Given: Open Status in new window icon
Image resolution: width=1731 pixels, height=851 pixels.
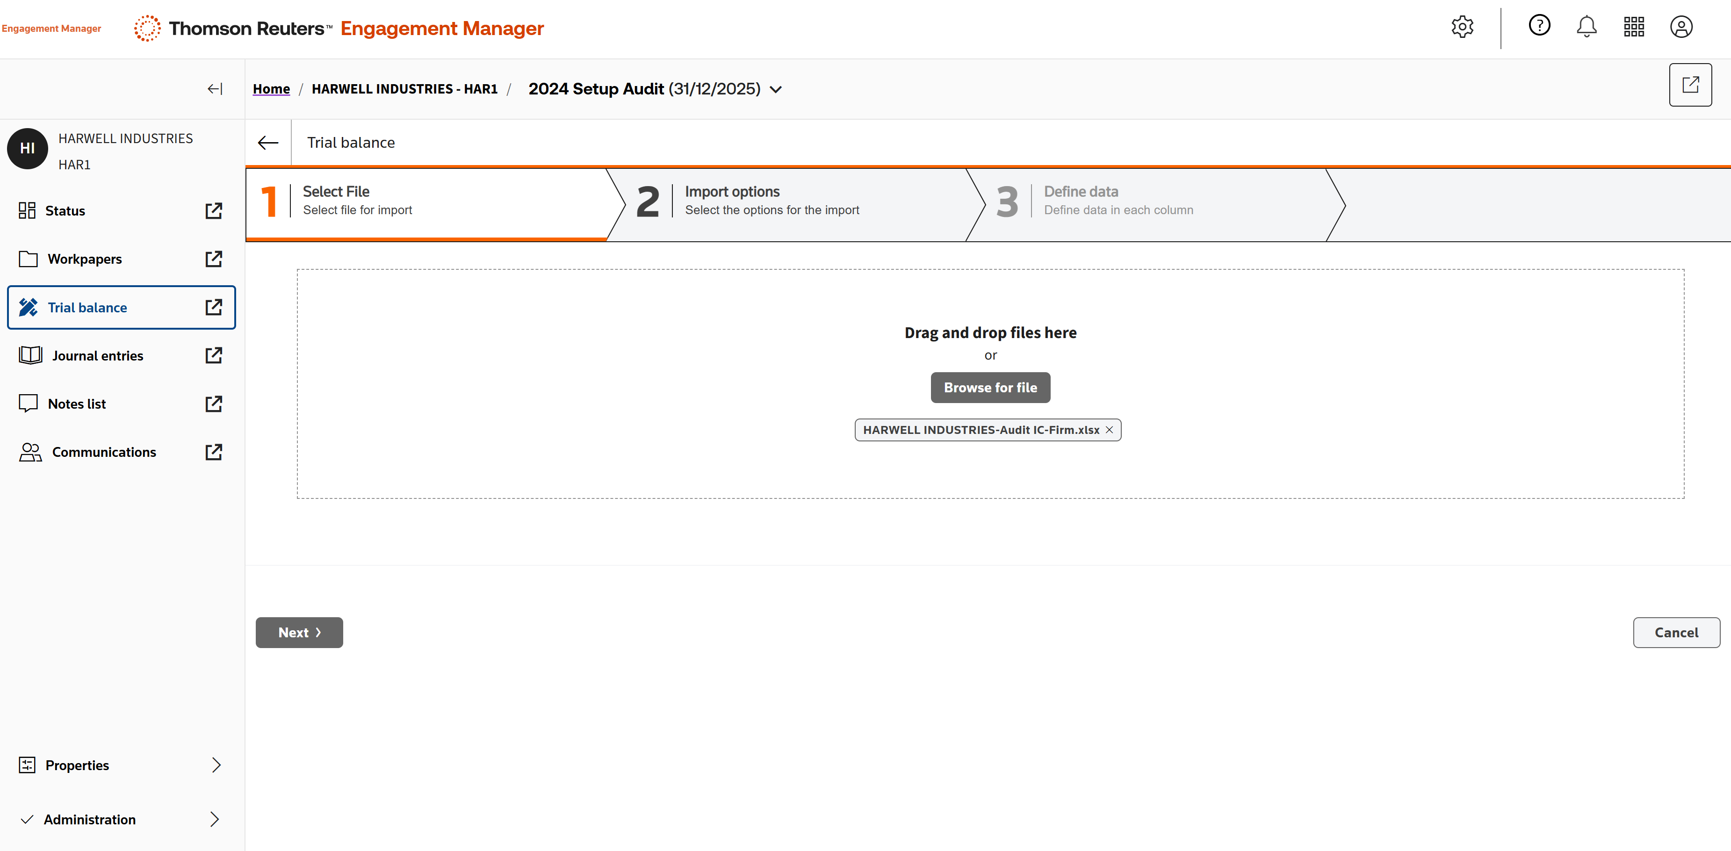Looking at the screenshot, I should coord(214,211).
